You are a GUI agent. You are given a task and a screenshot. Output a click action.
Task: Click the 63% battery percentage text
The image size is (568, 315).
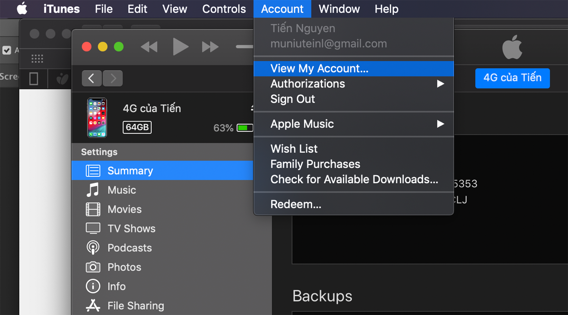(x=223, y=128)
